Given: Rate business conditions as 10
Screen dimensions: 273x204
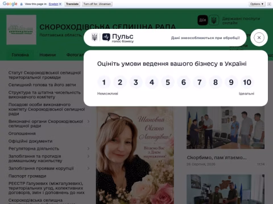Looking at the screenshot, I should click(x=247, y=82).
